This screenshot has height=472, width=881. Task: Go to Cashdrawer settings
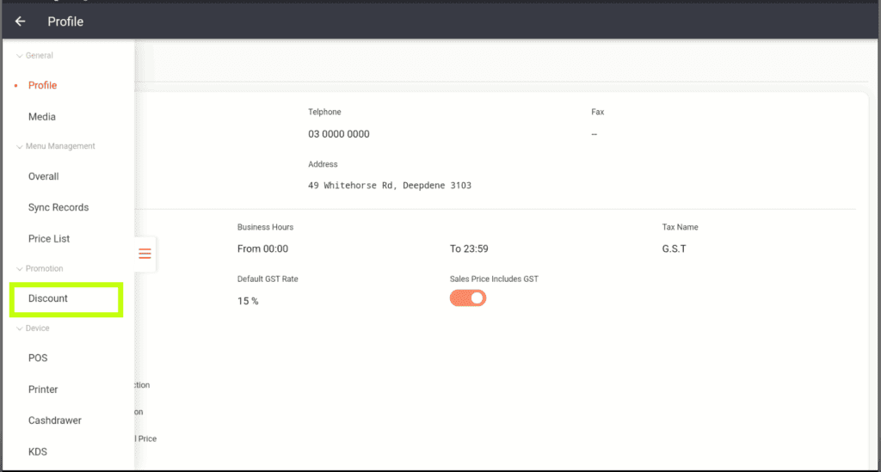tap(54, 420)
